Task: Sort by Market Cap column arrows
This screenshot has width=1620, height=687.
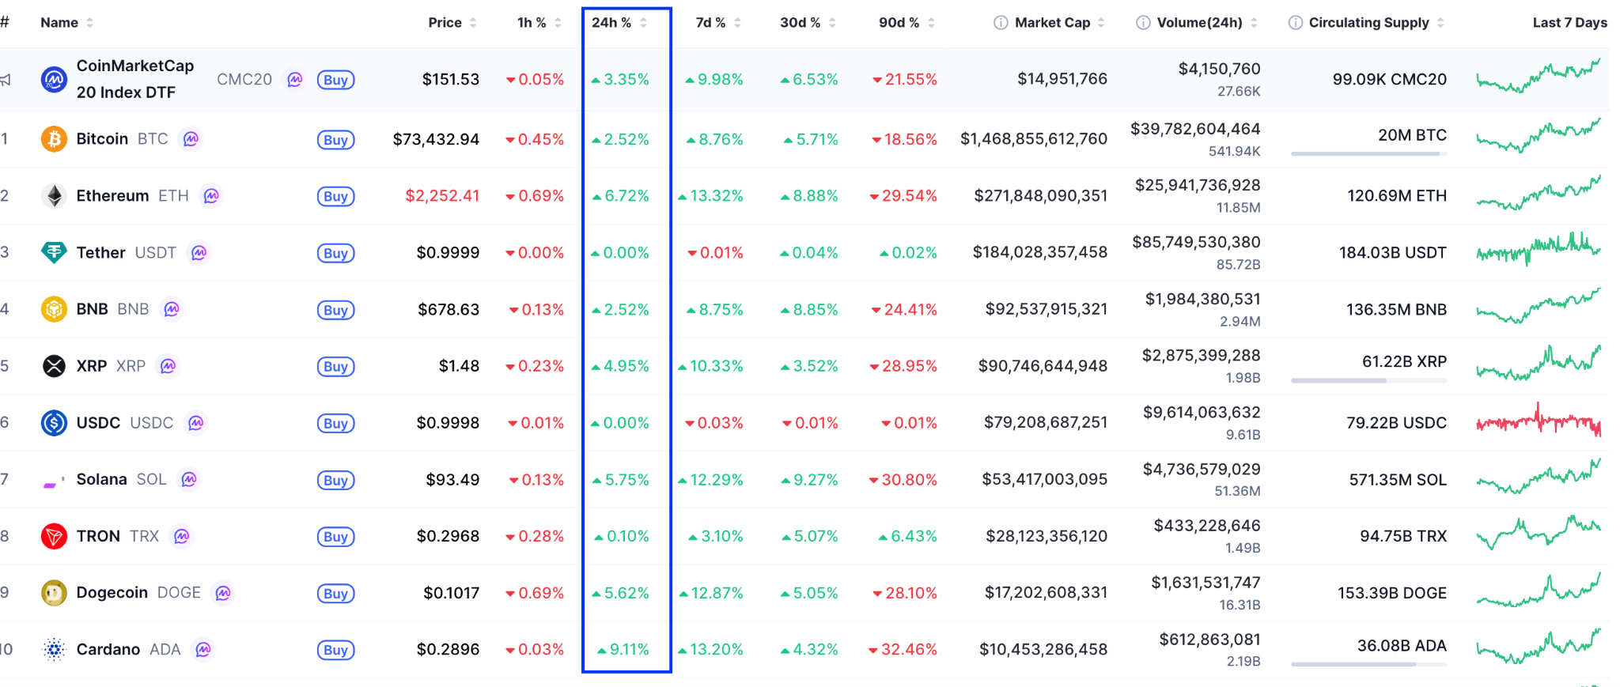Action: (x=1101, y=23)
